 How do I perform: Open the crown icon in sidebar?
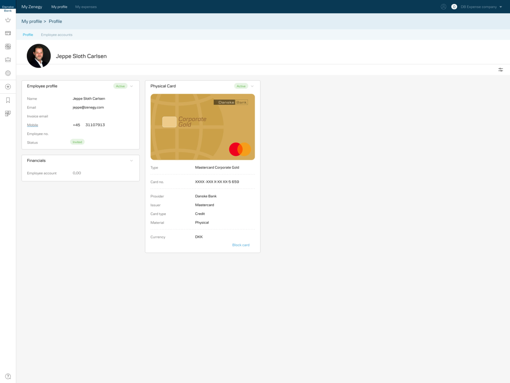click(x=8, y=20)
